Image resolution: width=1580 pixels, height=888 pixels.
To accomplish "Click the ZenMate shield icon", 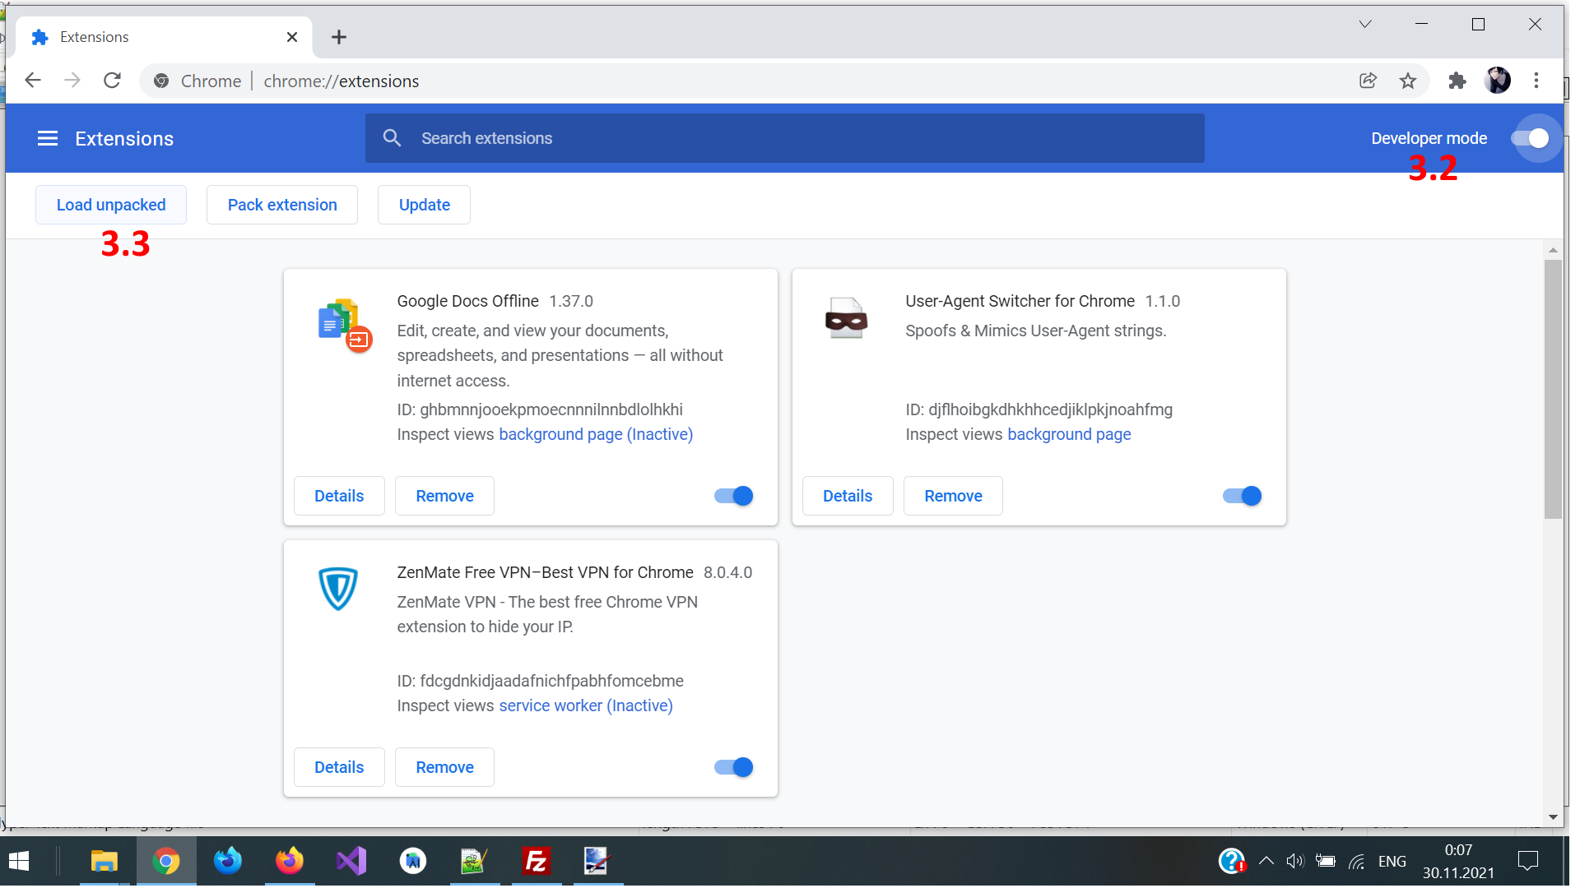I will [337, 589].
